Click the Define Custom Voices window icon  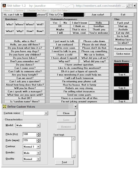click(x=5, y=107)
